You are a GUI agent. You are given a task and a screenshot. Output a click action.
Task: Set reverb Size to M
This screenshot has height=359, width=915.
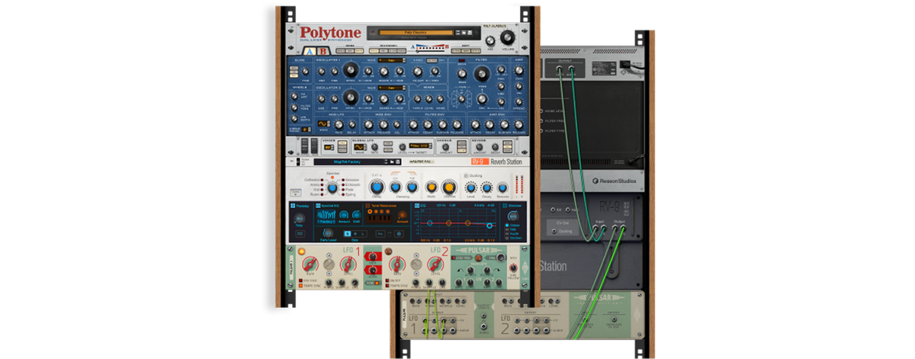tap(355, 233)
